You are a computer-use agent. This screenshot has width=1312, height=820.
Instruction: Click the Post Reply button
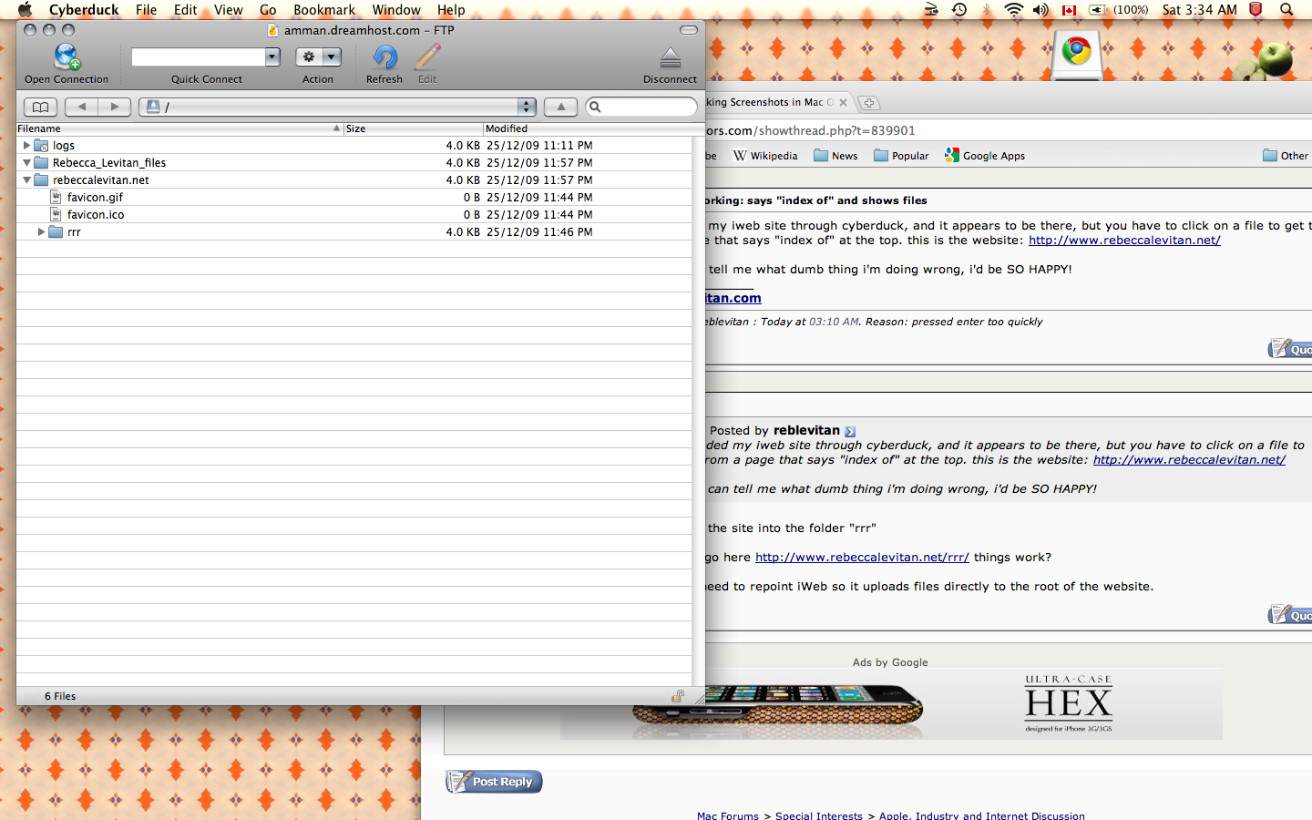coord(494,782)
